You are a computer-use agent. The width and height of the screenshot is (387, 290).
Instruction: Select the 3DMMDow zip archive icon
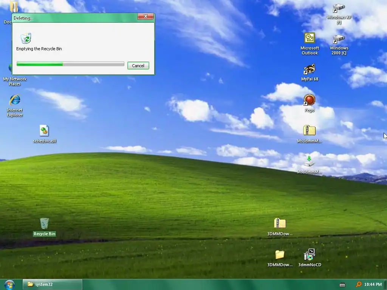point(280,227)
